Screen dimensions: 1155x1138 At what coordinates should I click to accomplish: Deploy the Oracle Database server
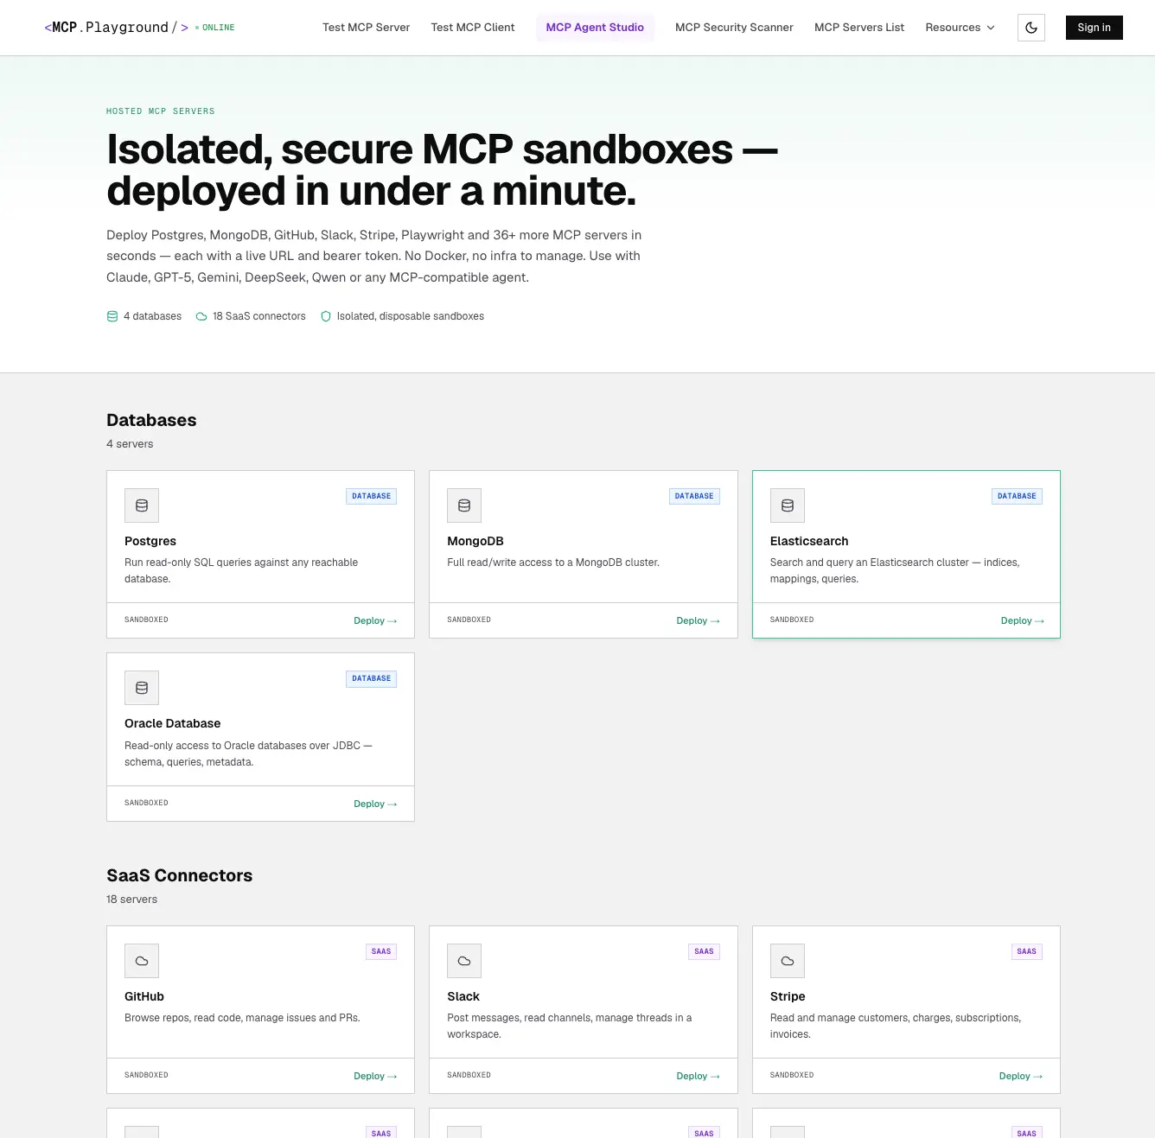(x=375, y=804)
